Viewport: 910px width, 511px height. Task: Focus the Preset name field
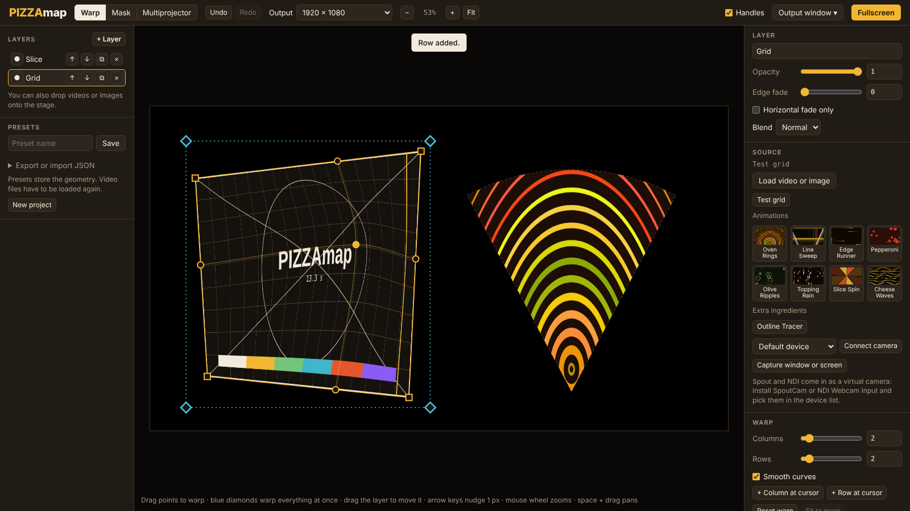(x=50, y=143)
